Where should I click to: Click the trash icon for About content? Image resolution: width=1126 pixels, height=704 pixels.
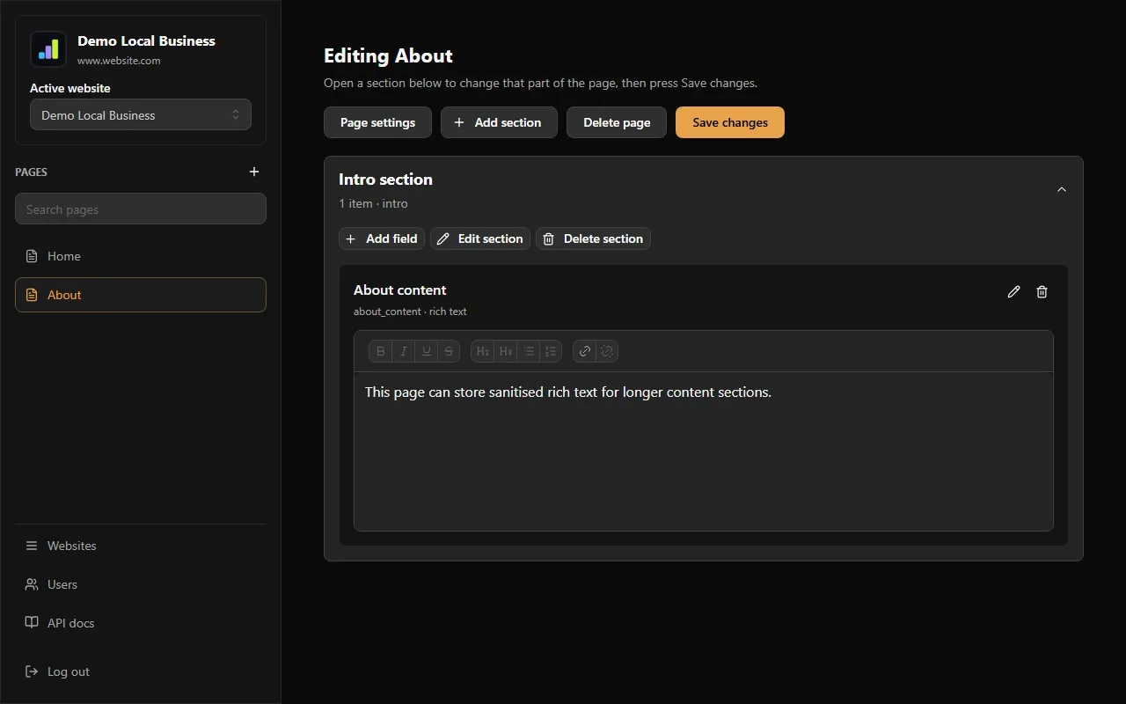coord(1042,292)
